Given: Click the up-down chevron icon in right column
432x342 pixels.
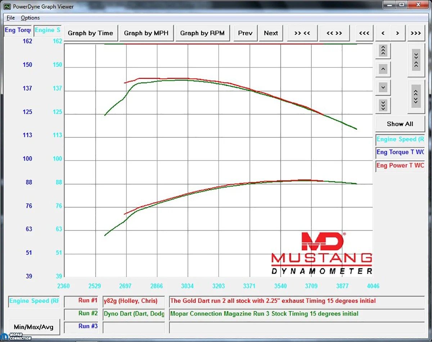Looking at the screenshot, I should 416,96.
